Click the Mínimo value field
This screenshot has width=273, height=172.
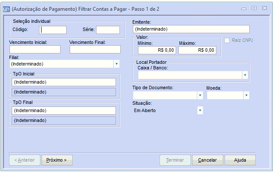coord(157,50)
